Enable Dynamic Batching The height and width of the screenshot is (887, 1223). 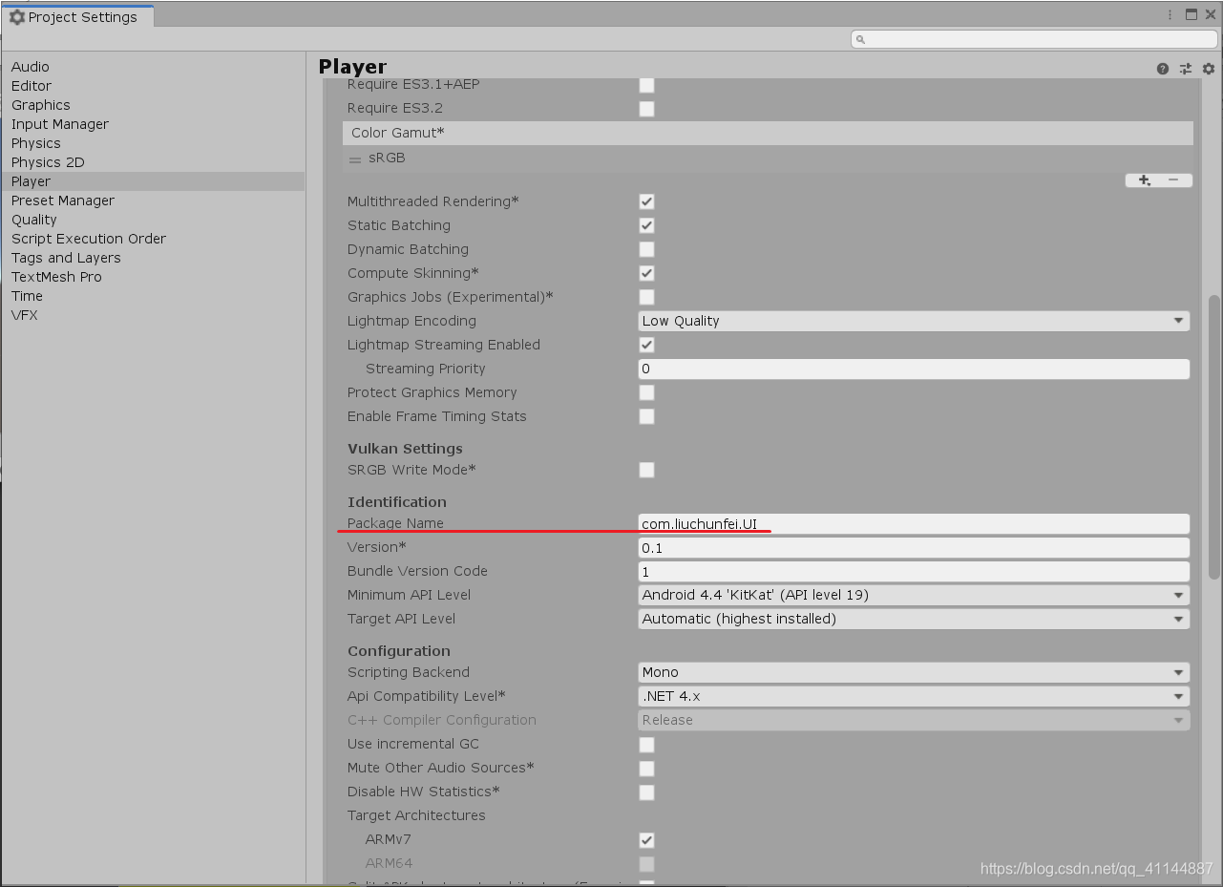pos(646,249)
